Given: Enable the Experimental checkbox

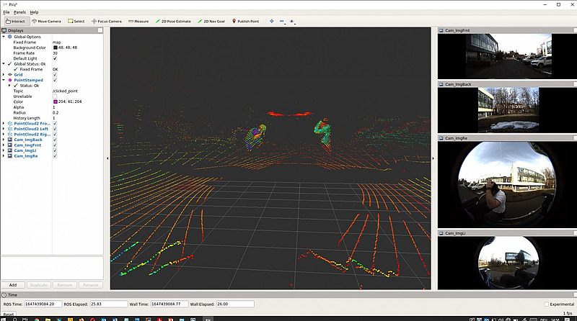Looking at the screenshot, I should pyautogui.click(x=547, y=304).
